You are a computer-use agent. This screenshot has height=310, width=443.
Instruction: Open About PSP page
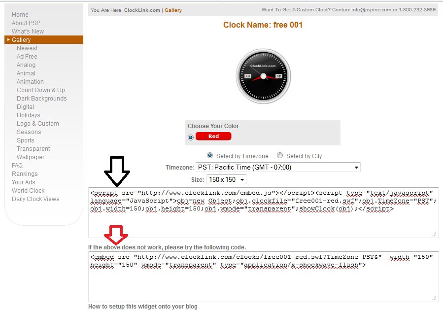tap(26, 23)
